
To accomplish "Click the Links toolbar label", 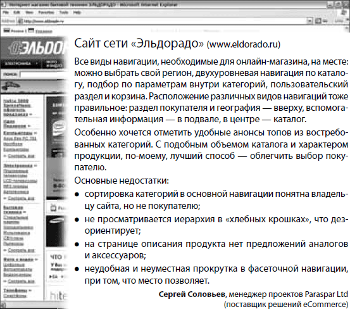I will 339,21.
